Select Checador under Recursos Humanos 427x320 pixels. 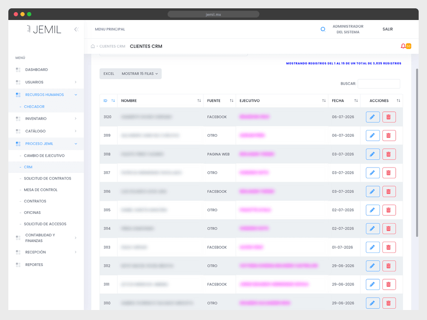pos(34,107)
